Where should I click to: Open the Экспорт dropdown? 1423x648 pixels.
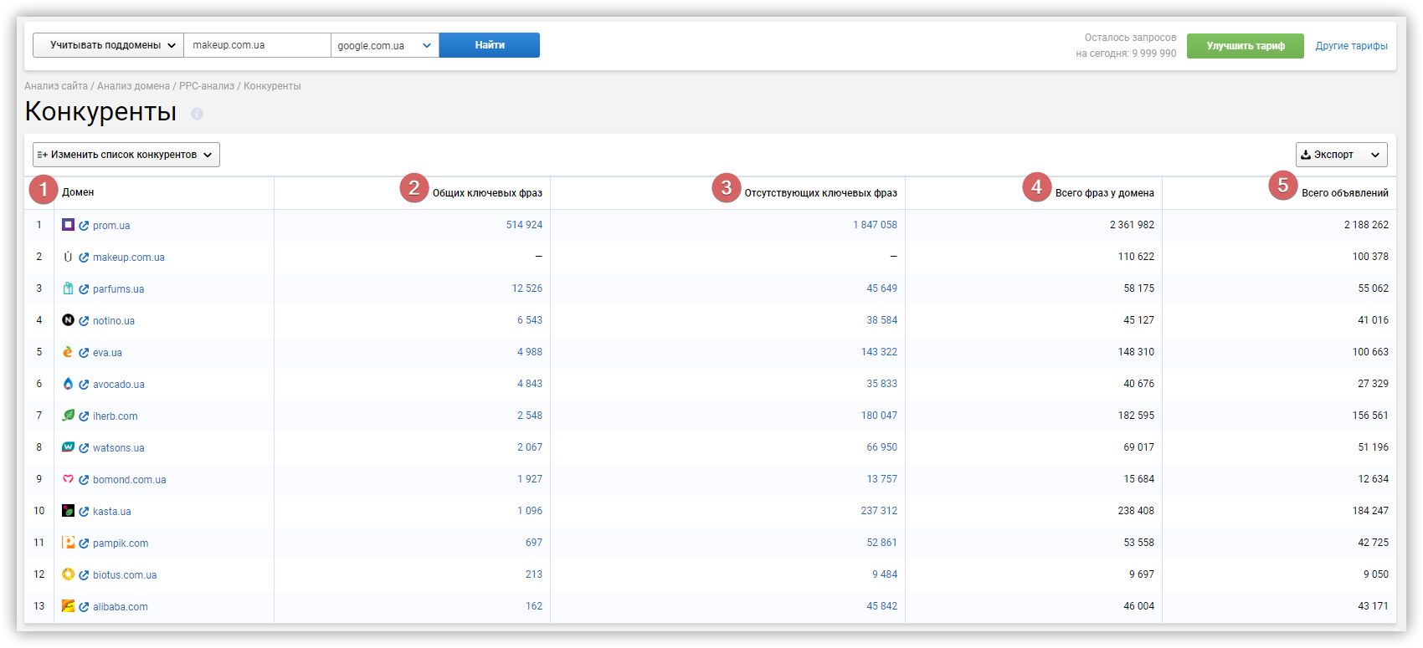coord(1341,155)
